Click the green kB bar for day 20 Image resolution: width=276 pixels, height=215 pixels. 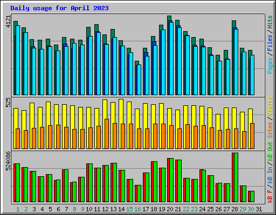tap(171, 180)
